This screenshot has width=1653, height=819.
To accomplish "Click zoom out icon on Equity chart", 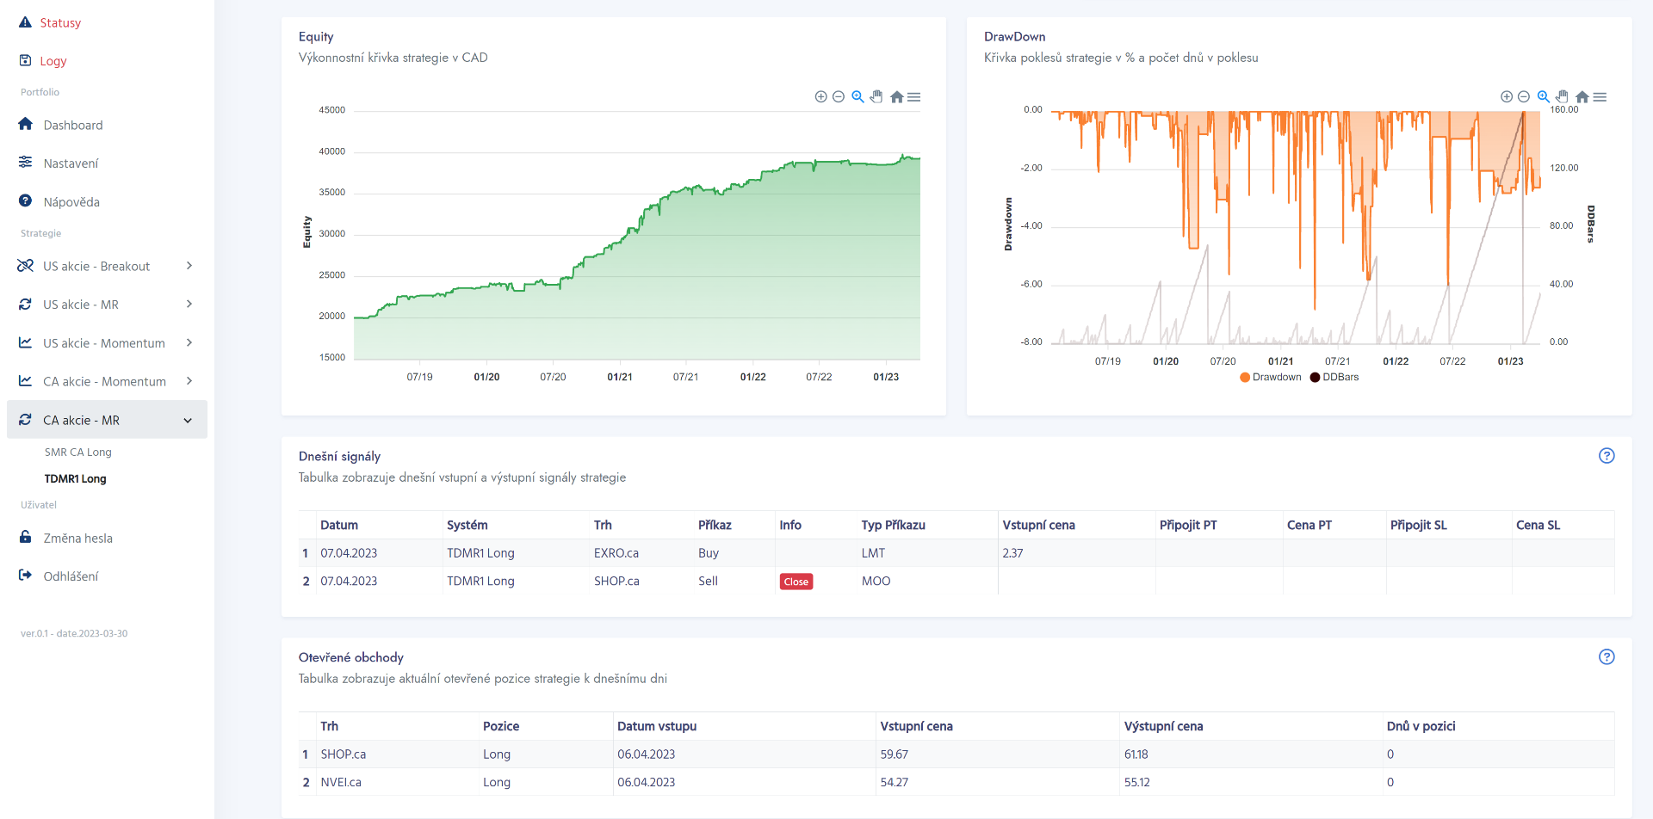I will coord(839,97).
